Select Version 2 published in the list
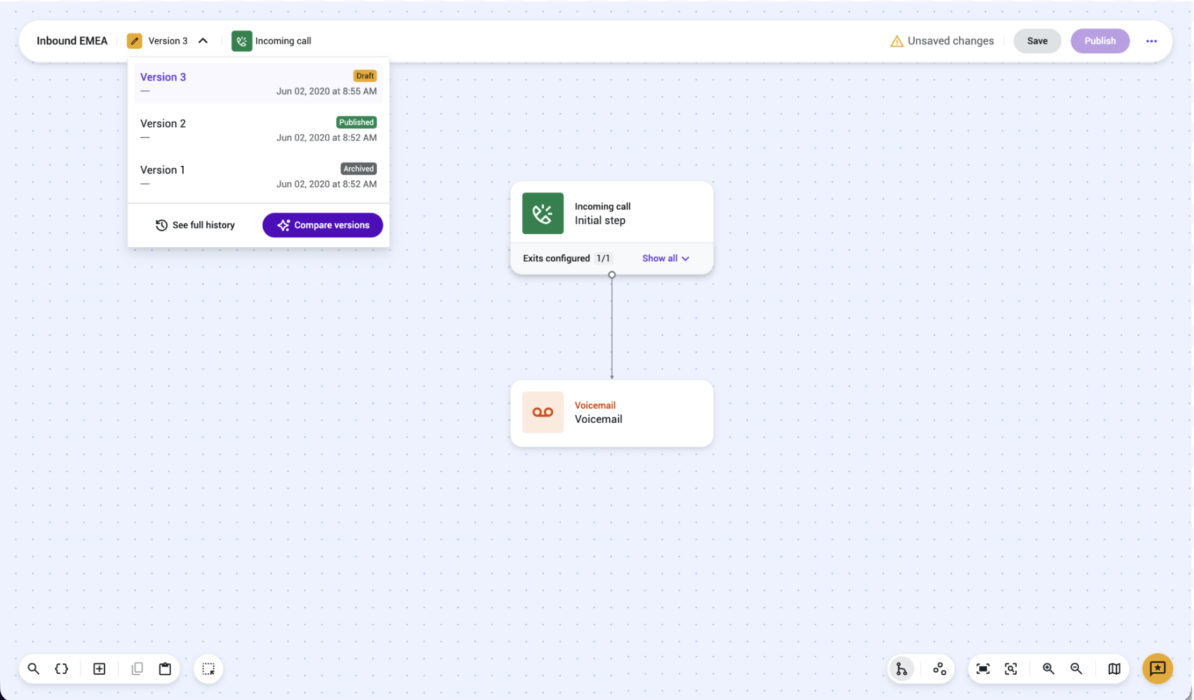1194x700 pixels. coord(258,130)
